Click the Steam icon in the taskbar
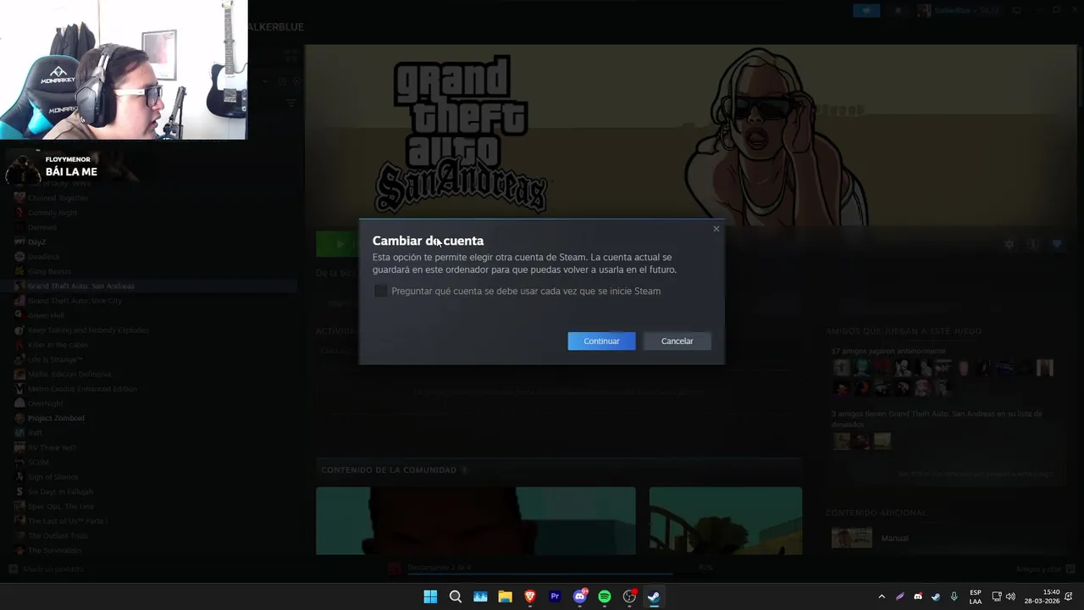The image size is (1084, 610). tap(654, 596)
